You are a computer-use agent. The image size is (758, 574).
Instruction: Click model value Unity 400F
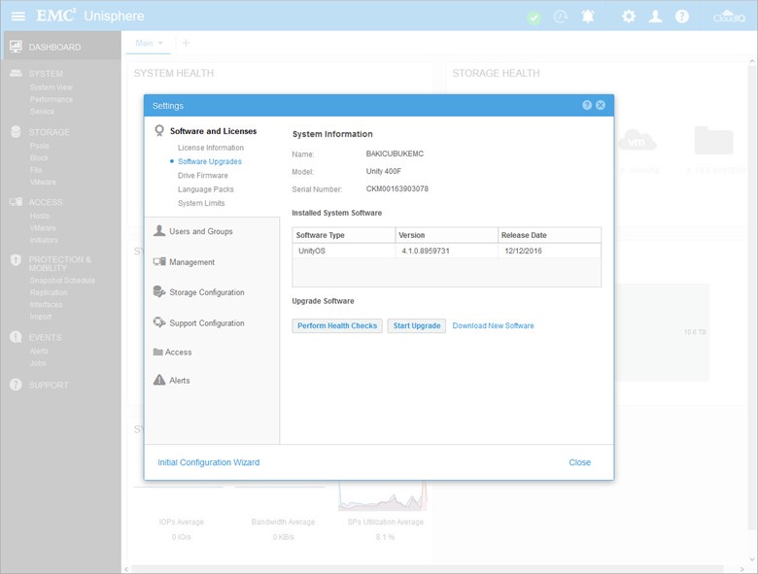click(x=383, y=171)
